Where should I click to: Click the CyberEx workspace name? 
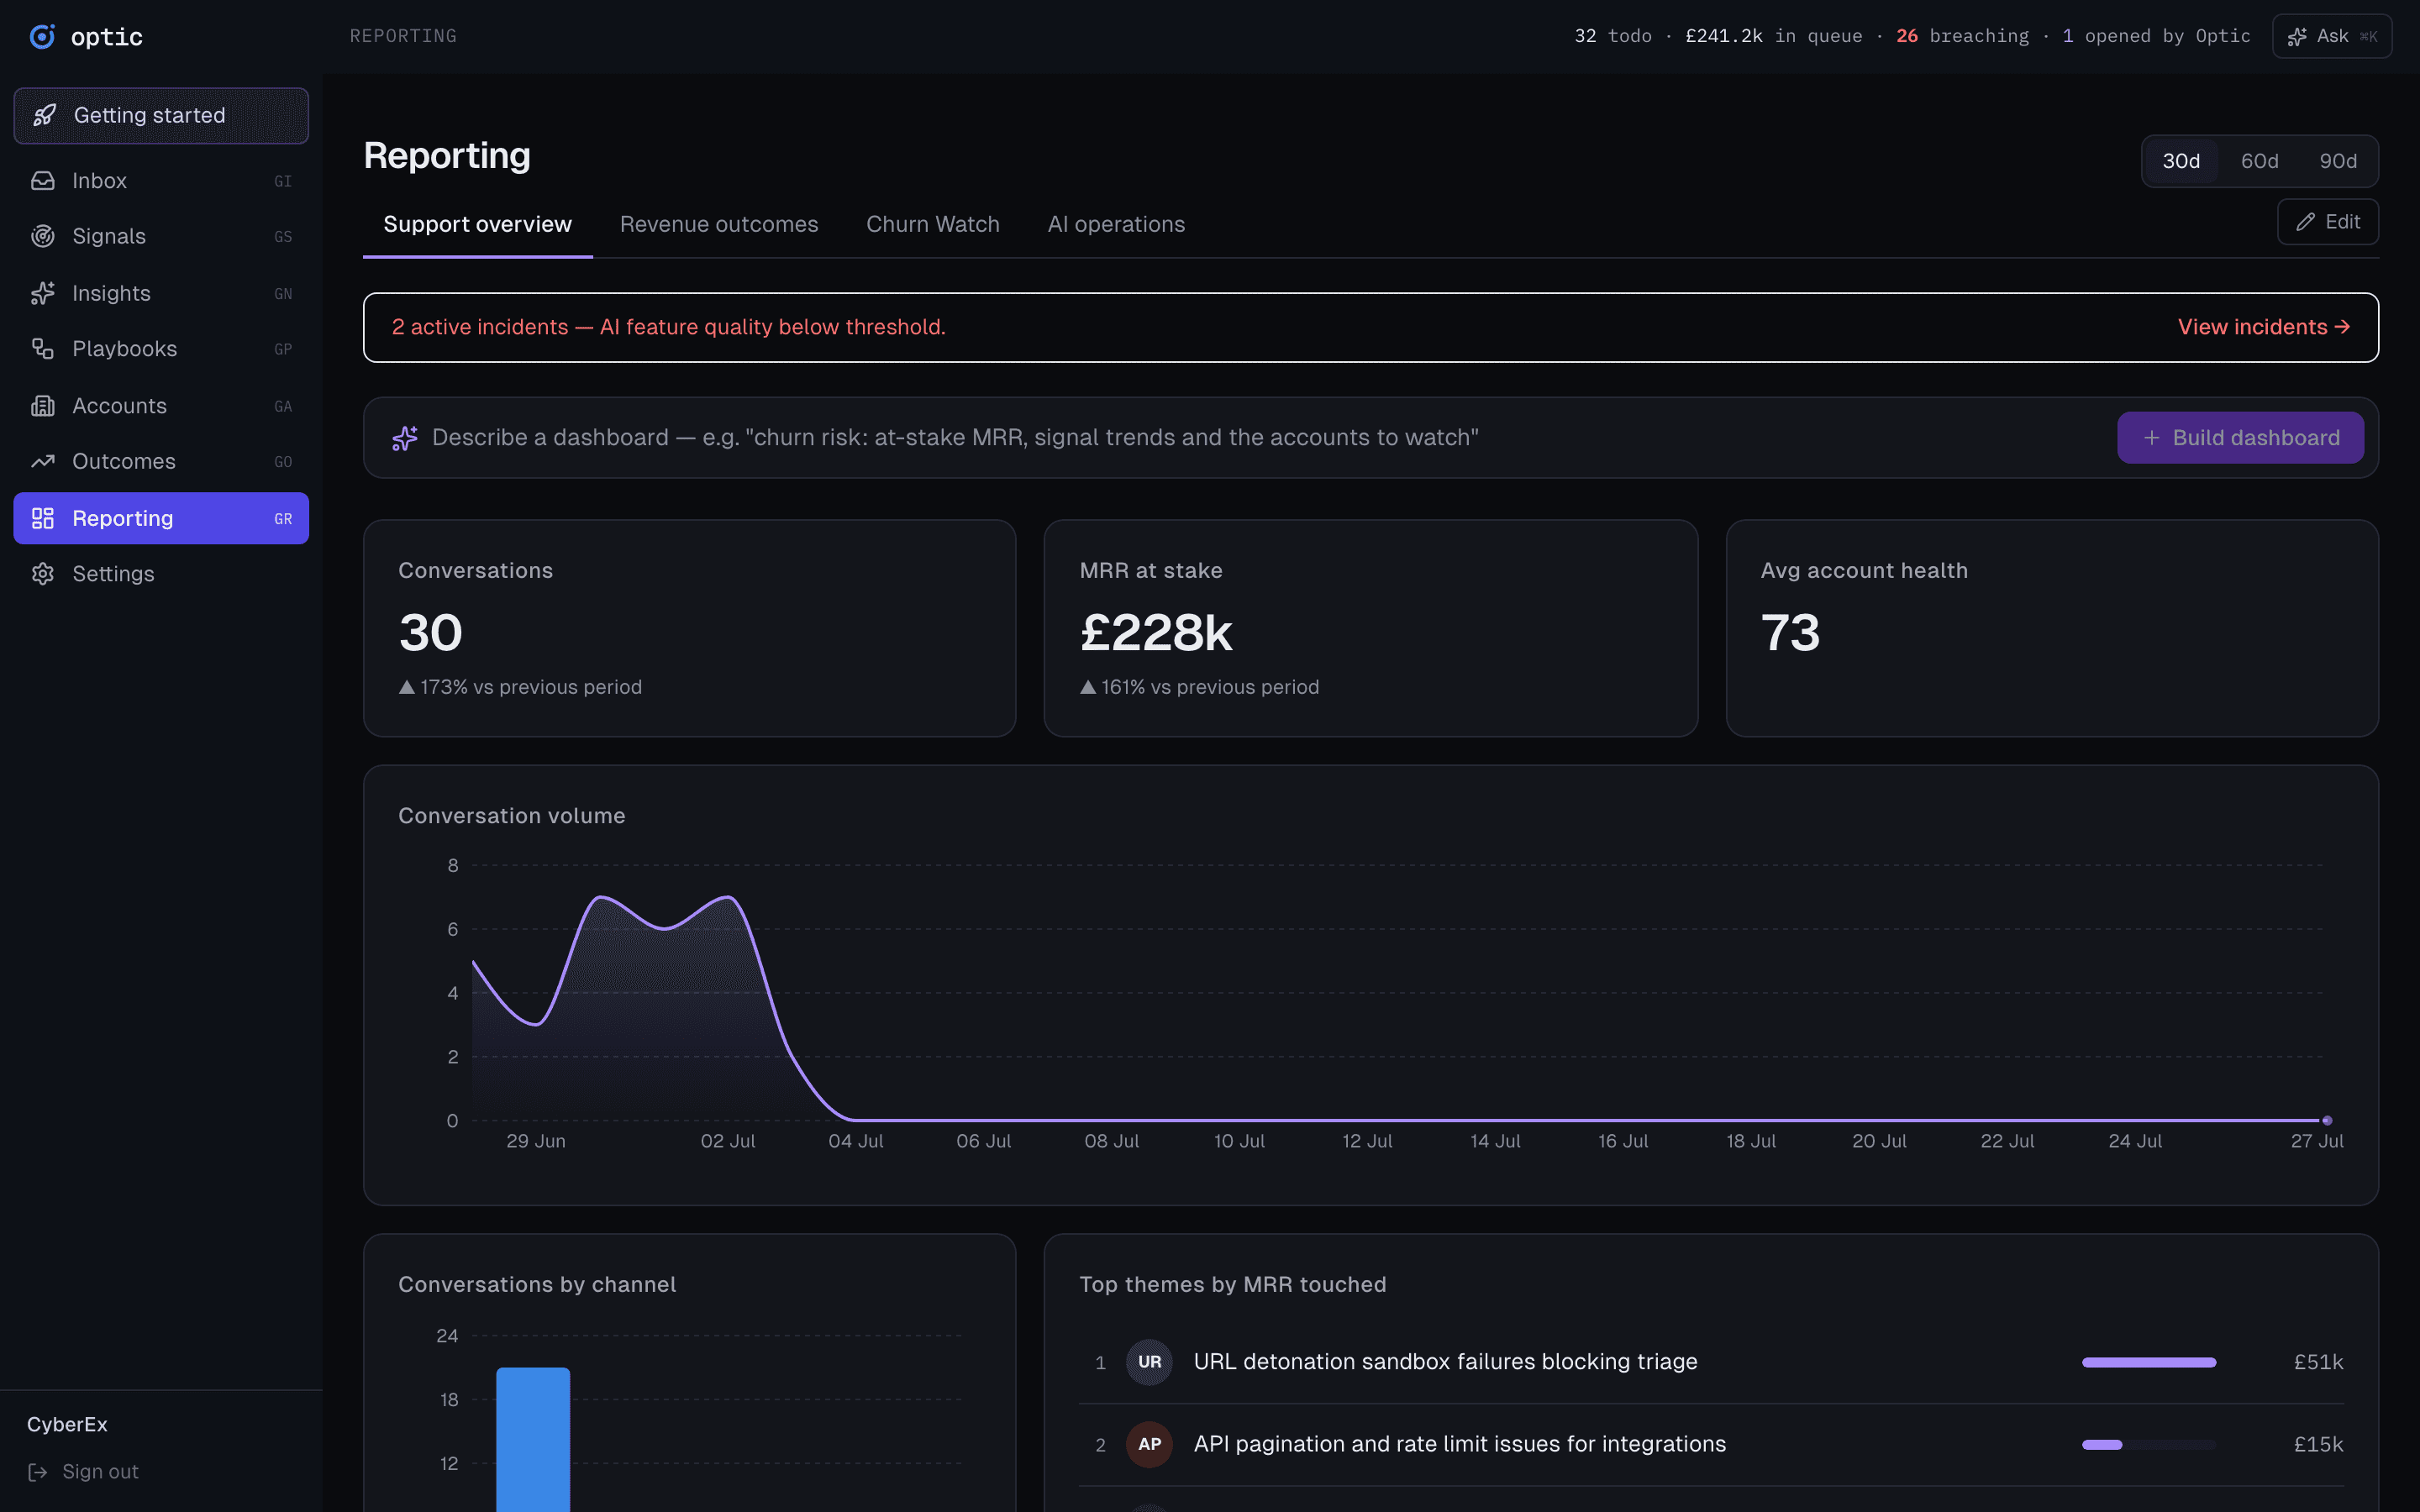pos(67,1424)
